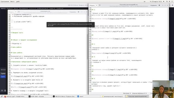Switch keyboard layout indicator en

(144, 2)
